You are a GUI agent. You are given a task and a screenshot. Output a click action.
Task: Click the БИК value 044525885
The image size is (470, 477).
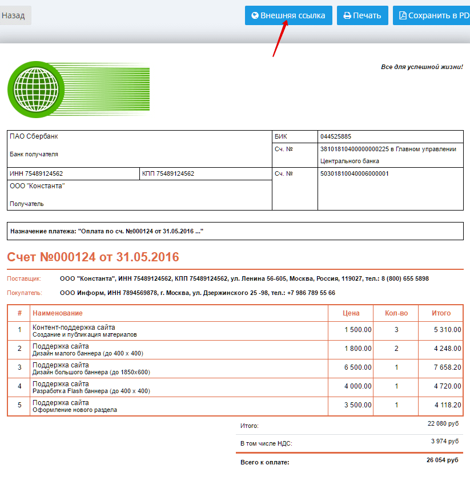click(x=336, y=137)
